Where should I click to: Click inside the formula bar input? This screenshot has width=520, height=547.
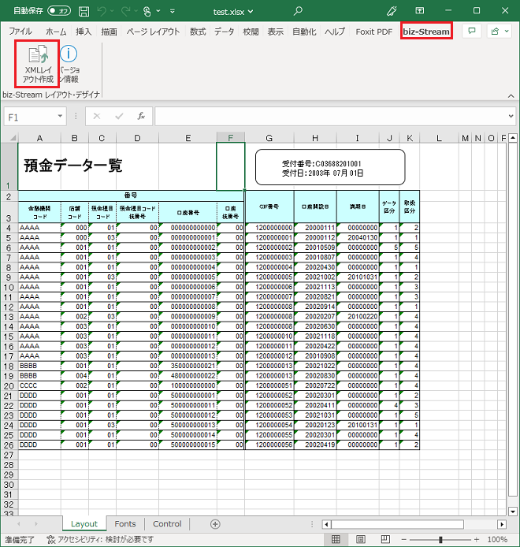[332, 116]
